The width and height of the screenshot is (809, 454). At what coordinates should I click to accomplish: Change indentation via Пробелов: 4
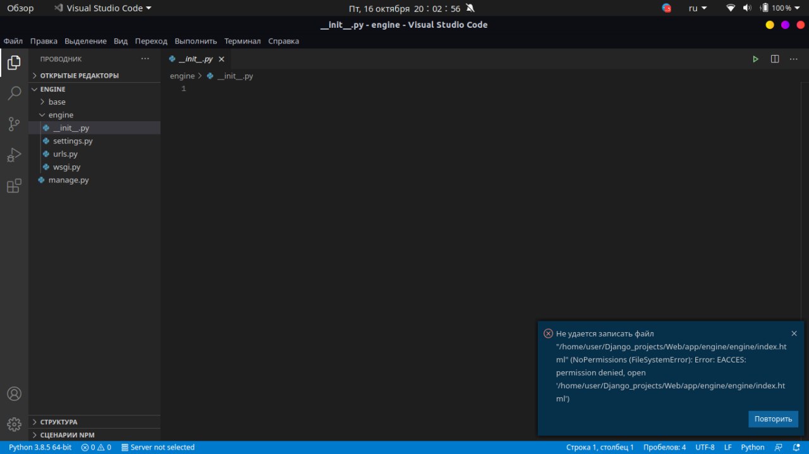[x=664, y=447]
